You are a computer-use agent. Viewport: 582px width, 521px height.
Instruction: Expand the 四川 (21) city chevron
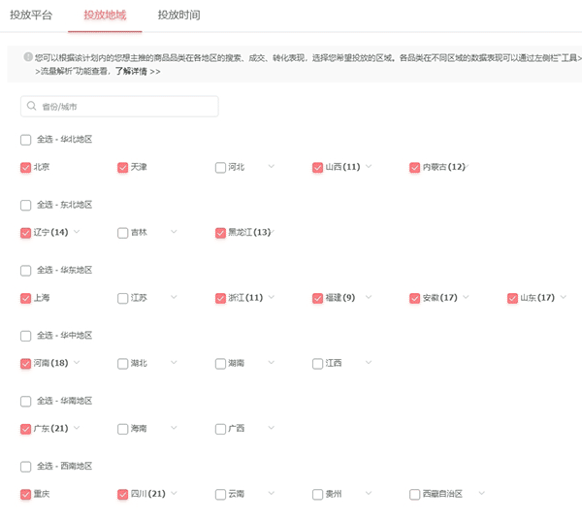[x=175, y=494]
